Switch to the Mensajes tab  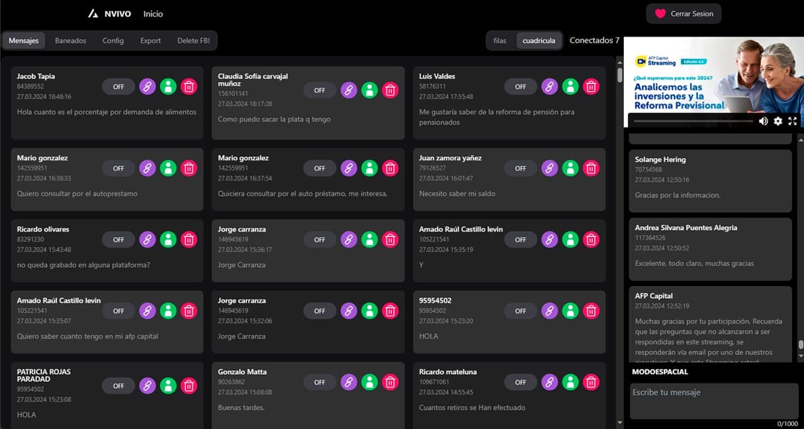coord(24,41)
